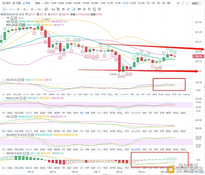Open settings gear for RSI(6,12,24) indicator
Screen dimensions: 205x175
click(21, 98)
